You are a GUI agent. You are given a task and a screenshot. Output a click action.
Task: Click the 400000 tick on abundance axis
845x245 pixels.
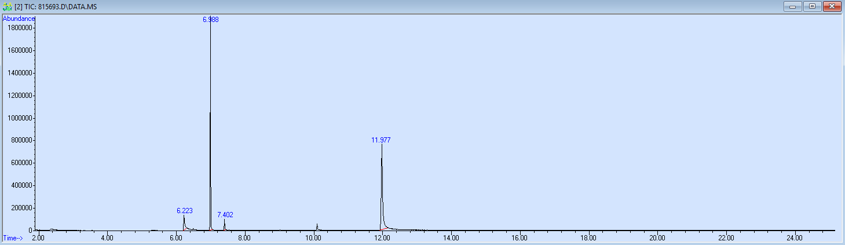tap(21, 185)
